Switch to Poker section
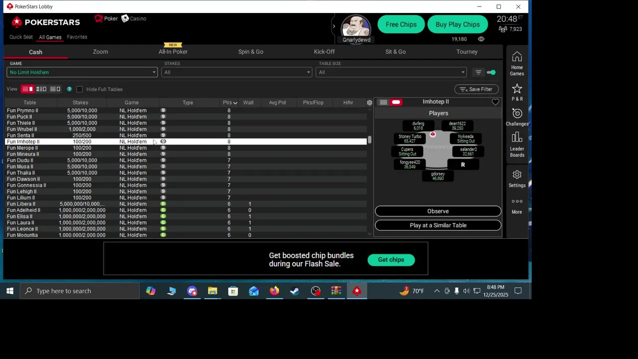This screenshot has height=359, width=638. pos(106,18)
